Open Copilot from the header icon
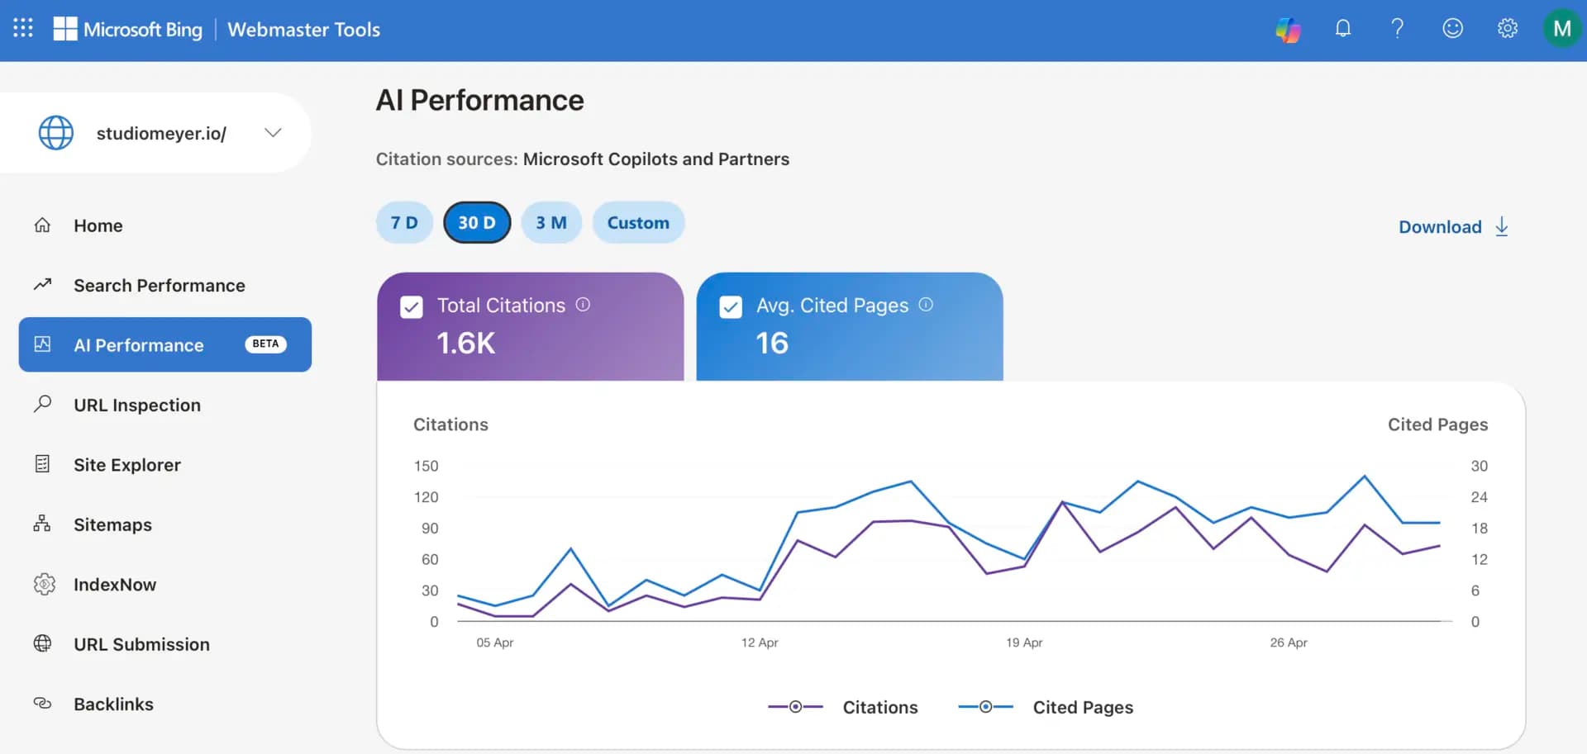This screenshot has height=754, width=1587. (1288, 29)
